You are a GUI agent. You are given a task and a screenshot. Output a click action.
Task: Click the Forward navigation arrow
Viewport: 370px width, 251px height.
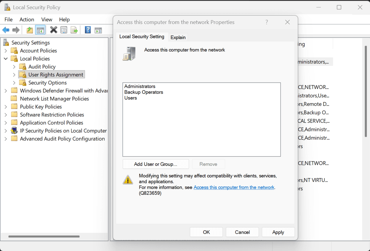(x=16, y=30)
